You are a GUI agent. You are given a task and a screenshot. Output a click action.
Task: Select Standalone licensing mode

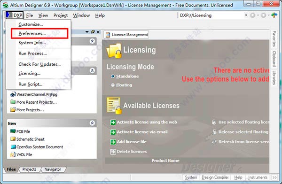pos(125,77)
